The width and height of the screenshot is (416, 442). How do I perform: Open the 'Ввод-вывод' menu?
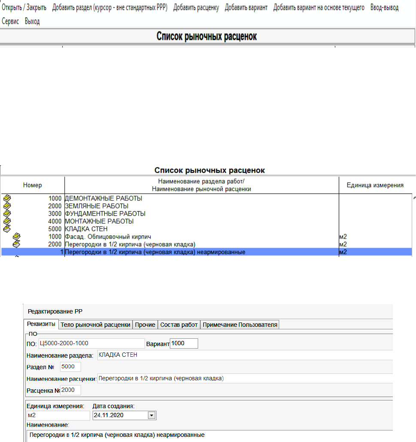tap(384, 7)
